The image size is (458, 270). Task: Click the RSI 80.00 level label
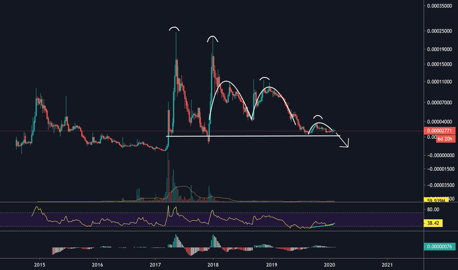[x=433, y=209]
